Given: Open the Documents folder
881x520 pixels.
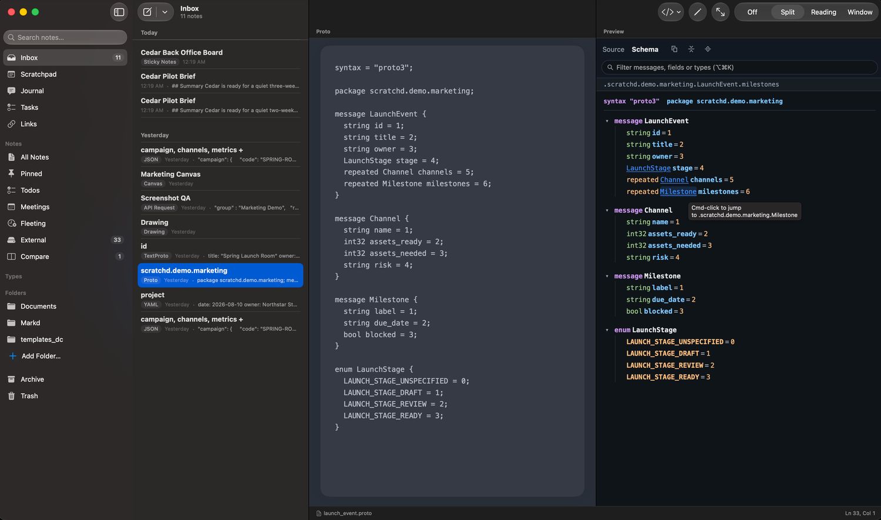Looking at the screenshot, I should click(65, 306).
